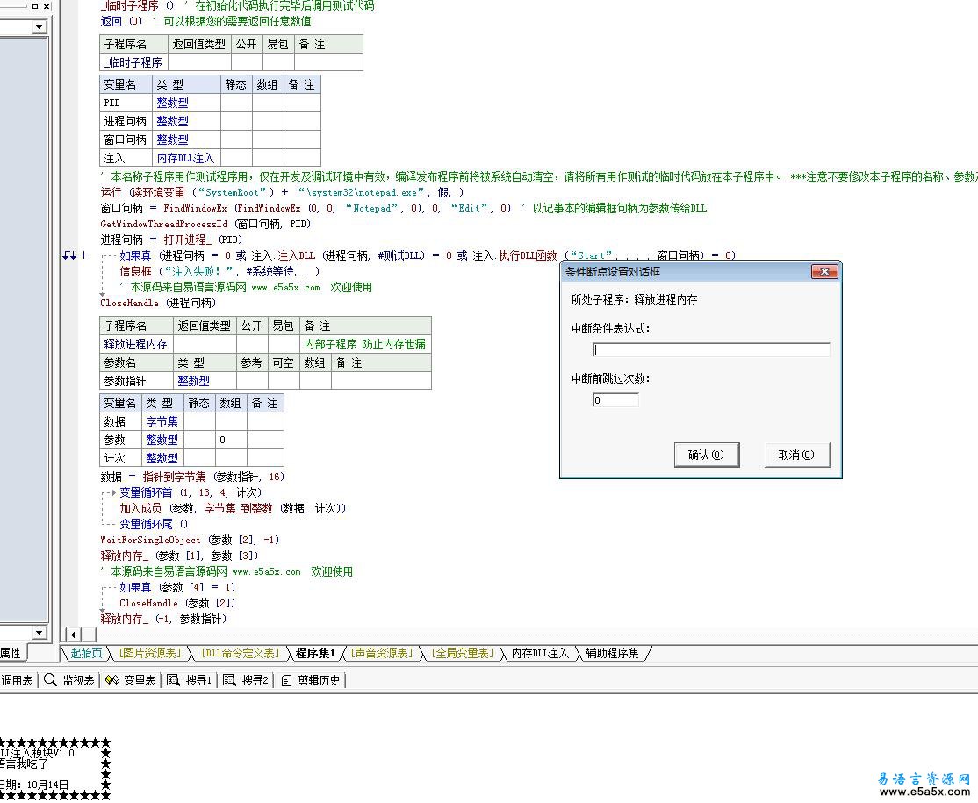Select the 窗口句柄 variable name cell
Screen dimensions: 978x803
pyautogui.click(x=126, y=140)
